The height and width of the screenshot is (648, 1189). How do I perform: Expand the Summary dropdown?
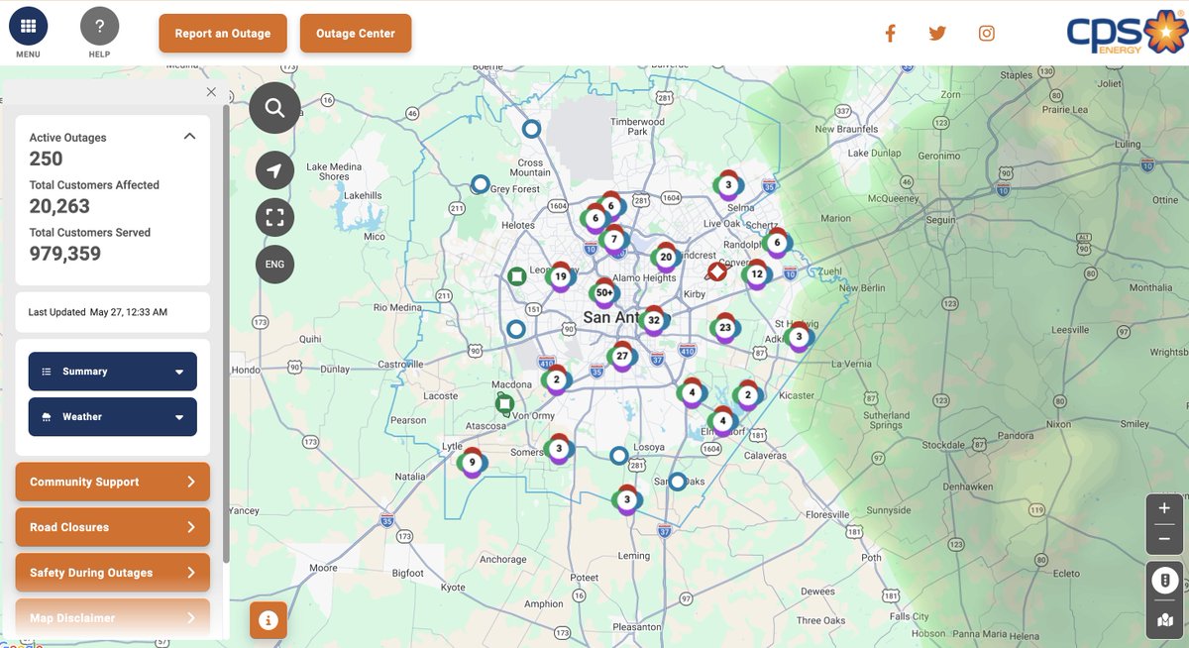pos(113,372)
